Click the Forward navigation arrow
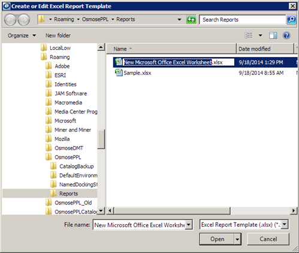The image size is (299, 253). 23,20
